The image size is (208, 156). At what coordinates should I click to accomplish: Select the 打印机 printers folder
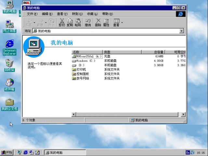coord(79,70)
